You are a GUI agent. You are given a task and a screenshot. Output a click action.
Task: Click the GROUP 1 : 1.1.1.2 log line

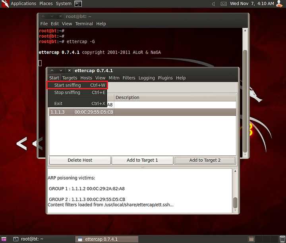click(x=87, y=189)
